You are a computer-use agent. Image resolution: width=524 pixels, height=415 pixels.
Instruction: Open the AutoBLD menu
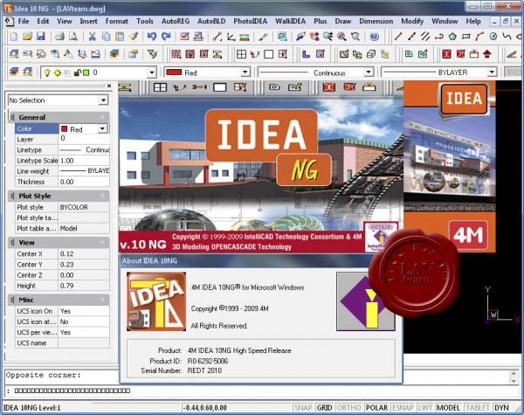coord(211,21)
